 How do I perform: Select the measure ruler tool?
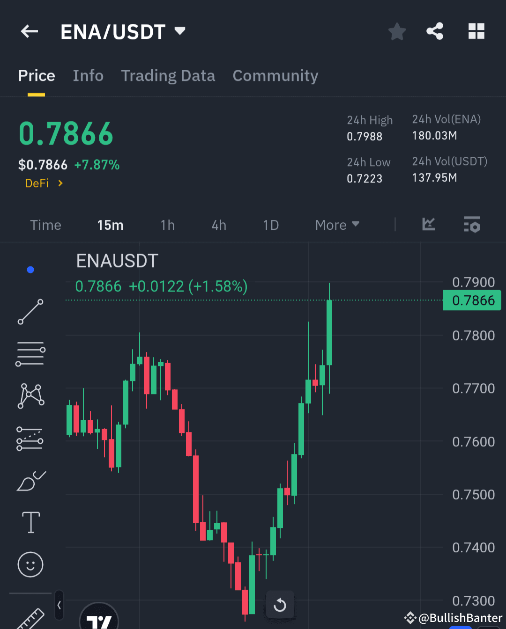(30, 618)
